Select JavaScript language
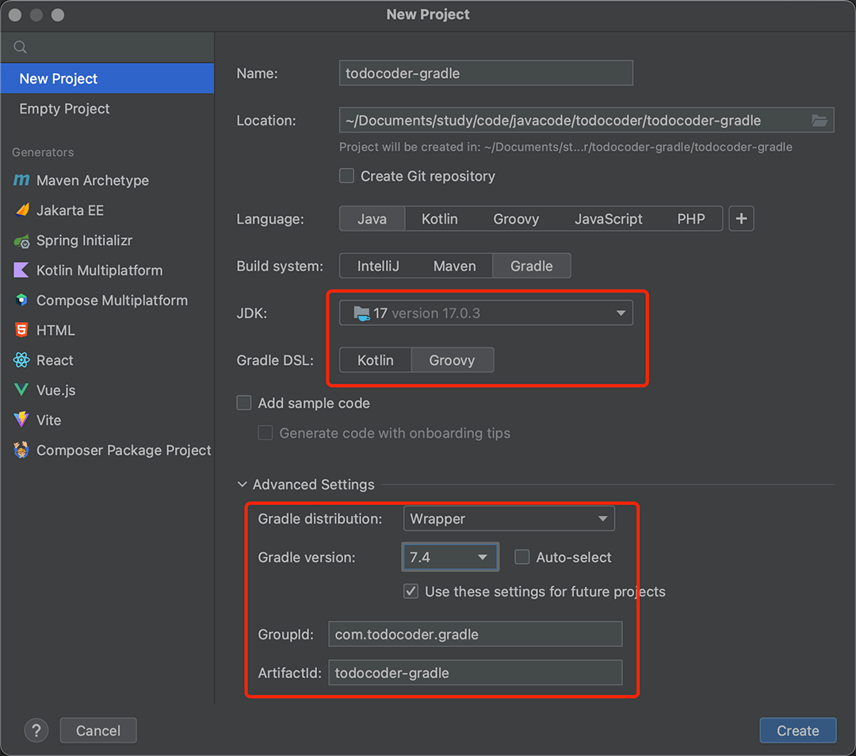 [x=608, y=218]
